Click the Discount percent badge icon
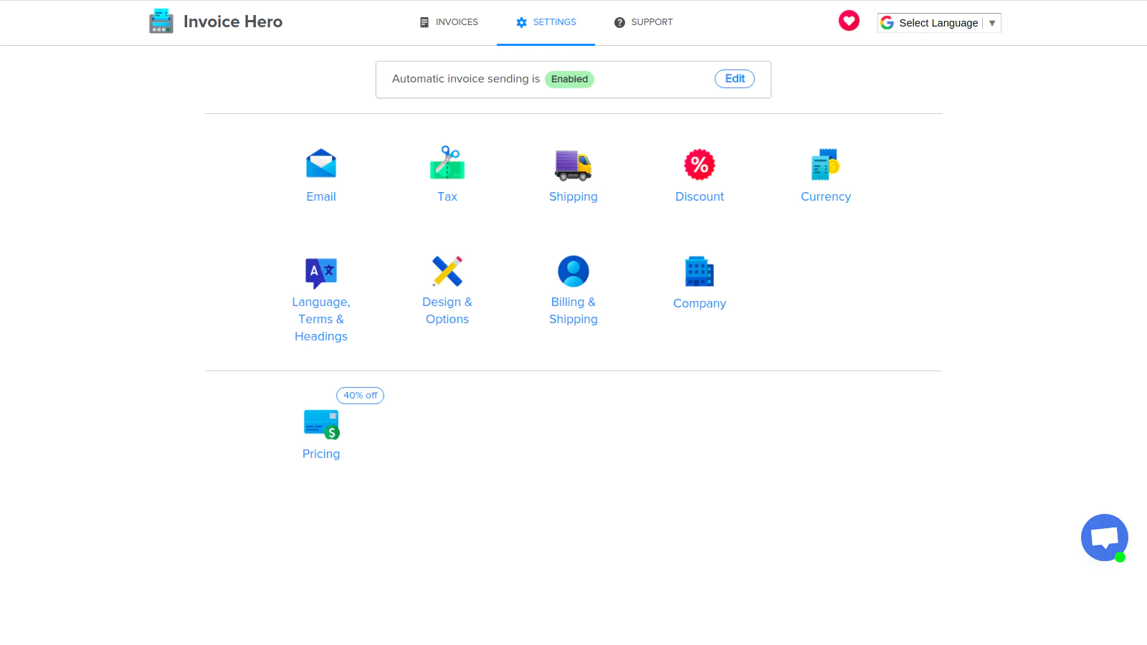This screenshot has height=645, width=1147. pos(699,164)
